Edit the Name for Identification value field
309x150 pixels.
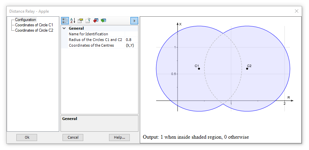click(x=131, y=34)
